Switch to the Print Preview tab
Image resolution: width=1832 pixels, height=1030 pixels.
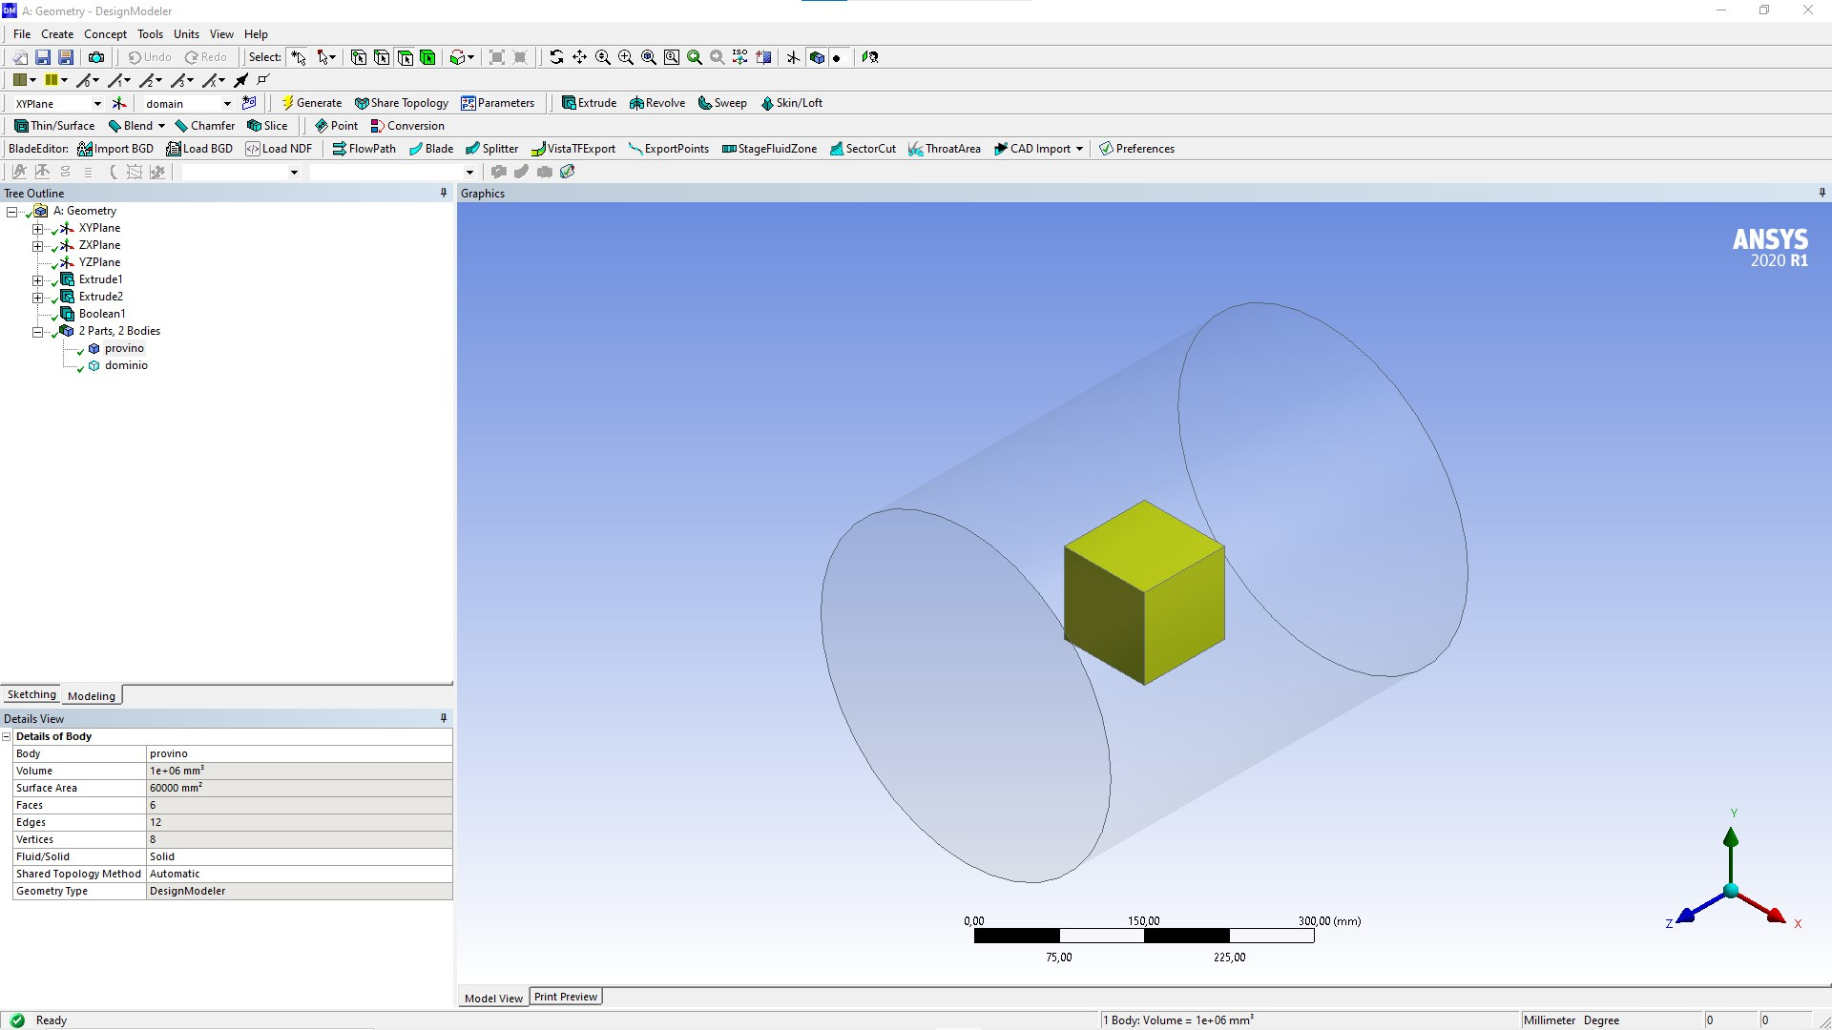(566, 997)
